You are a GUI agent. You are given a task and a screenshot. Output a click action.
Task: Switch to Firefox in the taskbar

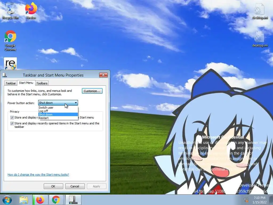click(x=41, y=200)
